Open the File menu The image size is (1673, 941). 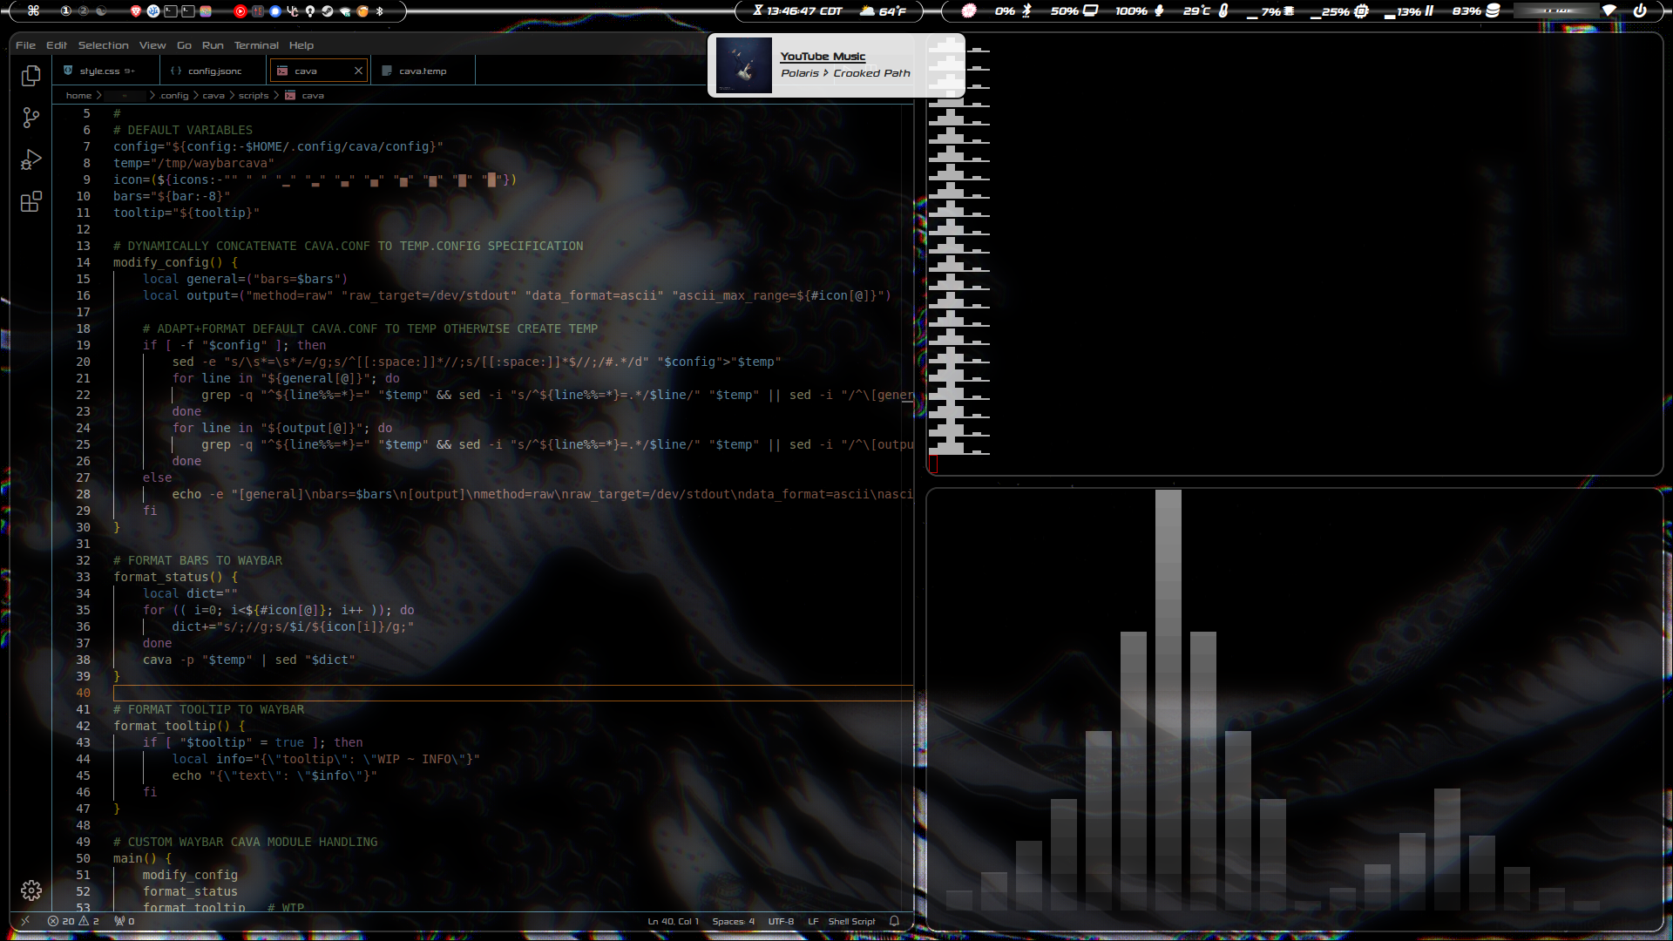click(25, 45)
